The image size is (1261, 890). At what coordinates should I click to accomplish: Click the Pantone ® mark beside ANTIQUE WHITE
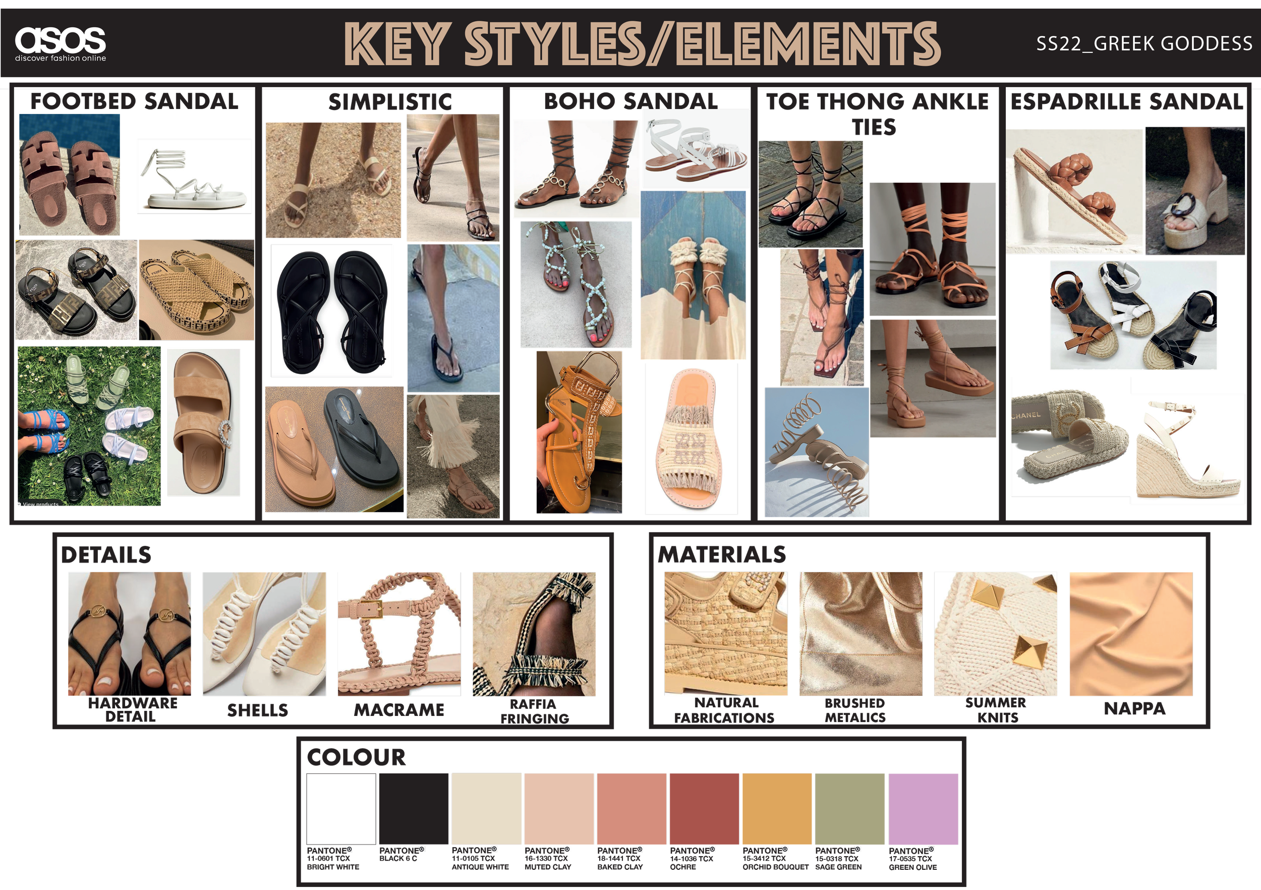click(494, 849)
